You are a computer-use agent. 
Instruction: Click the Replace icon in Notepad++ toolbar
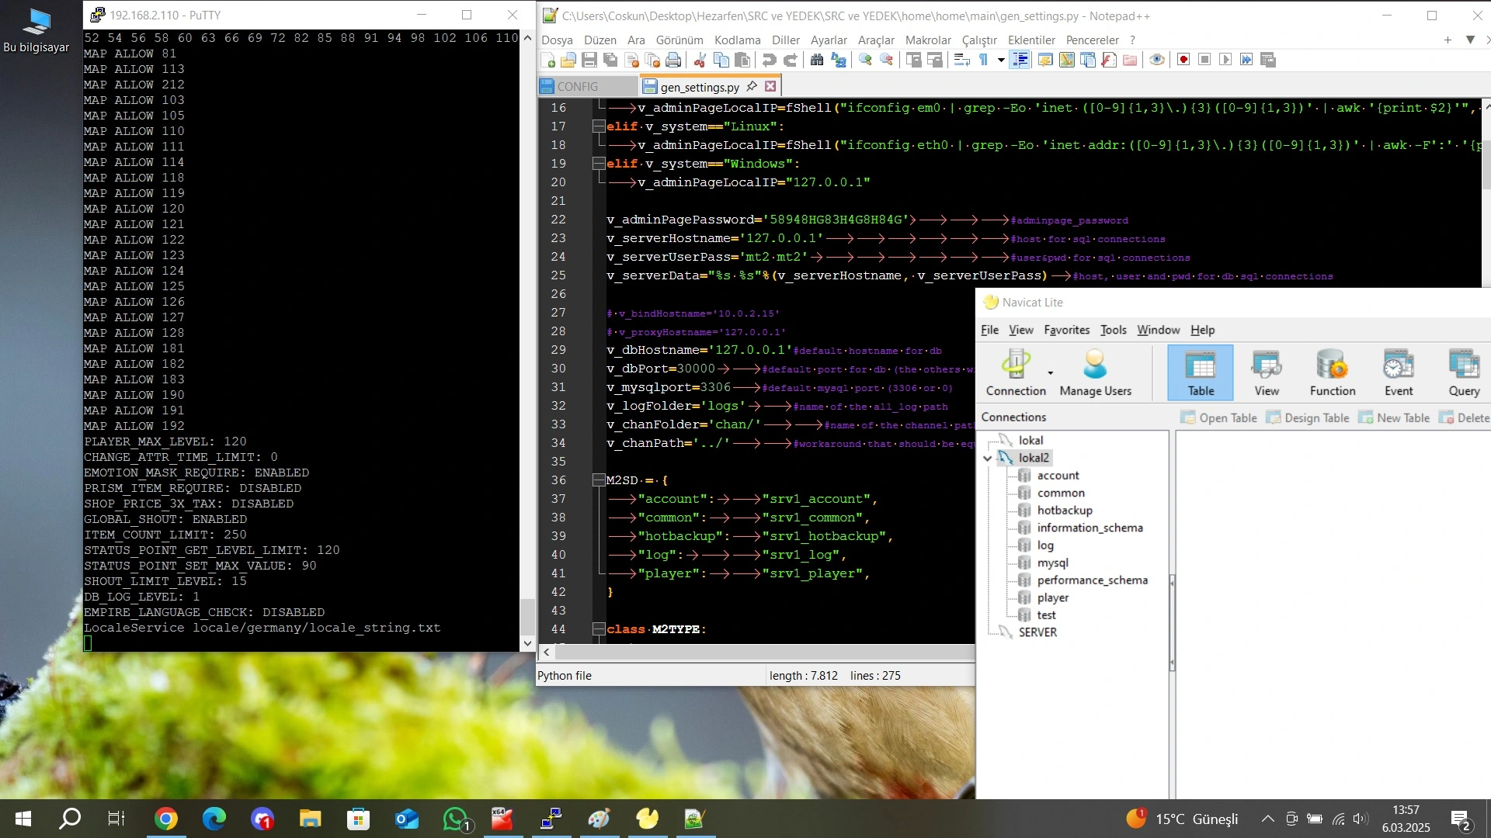click(839, 61)
